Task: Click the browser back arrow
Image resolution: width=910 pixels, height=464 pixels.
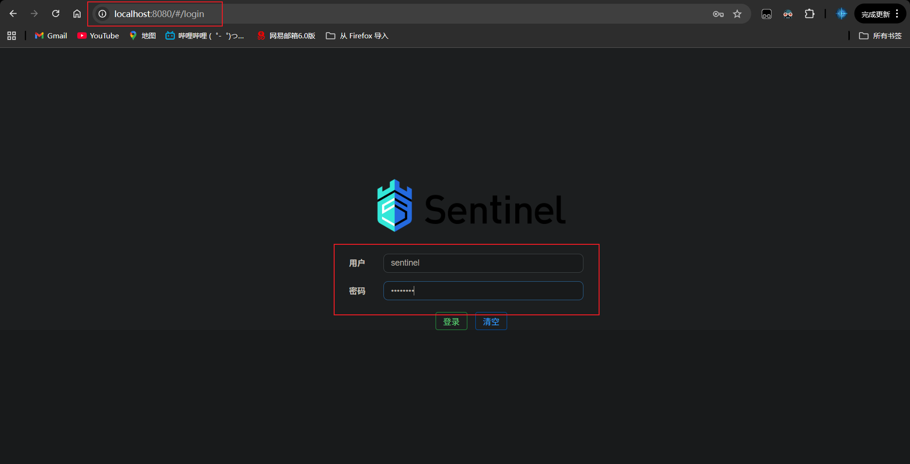Action: [x=13, y=14]
